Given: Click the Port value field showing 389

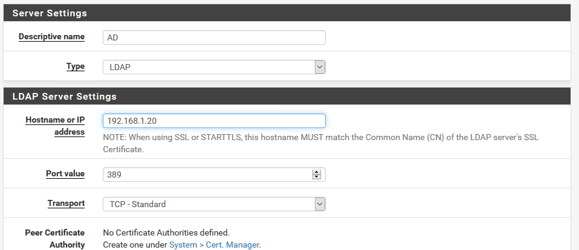Looking at the screenshot, I should (x=214, y=175).
